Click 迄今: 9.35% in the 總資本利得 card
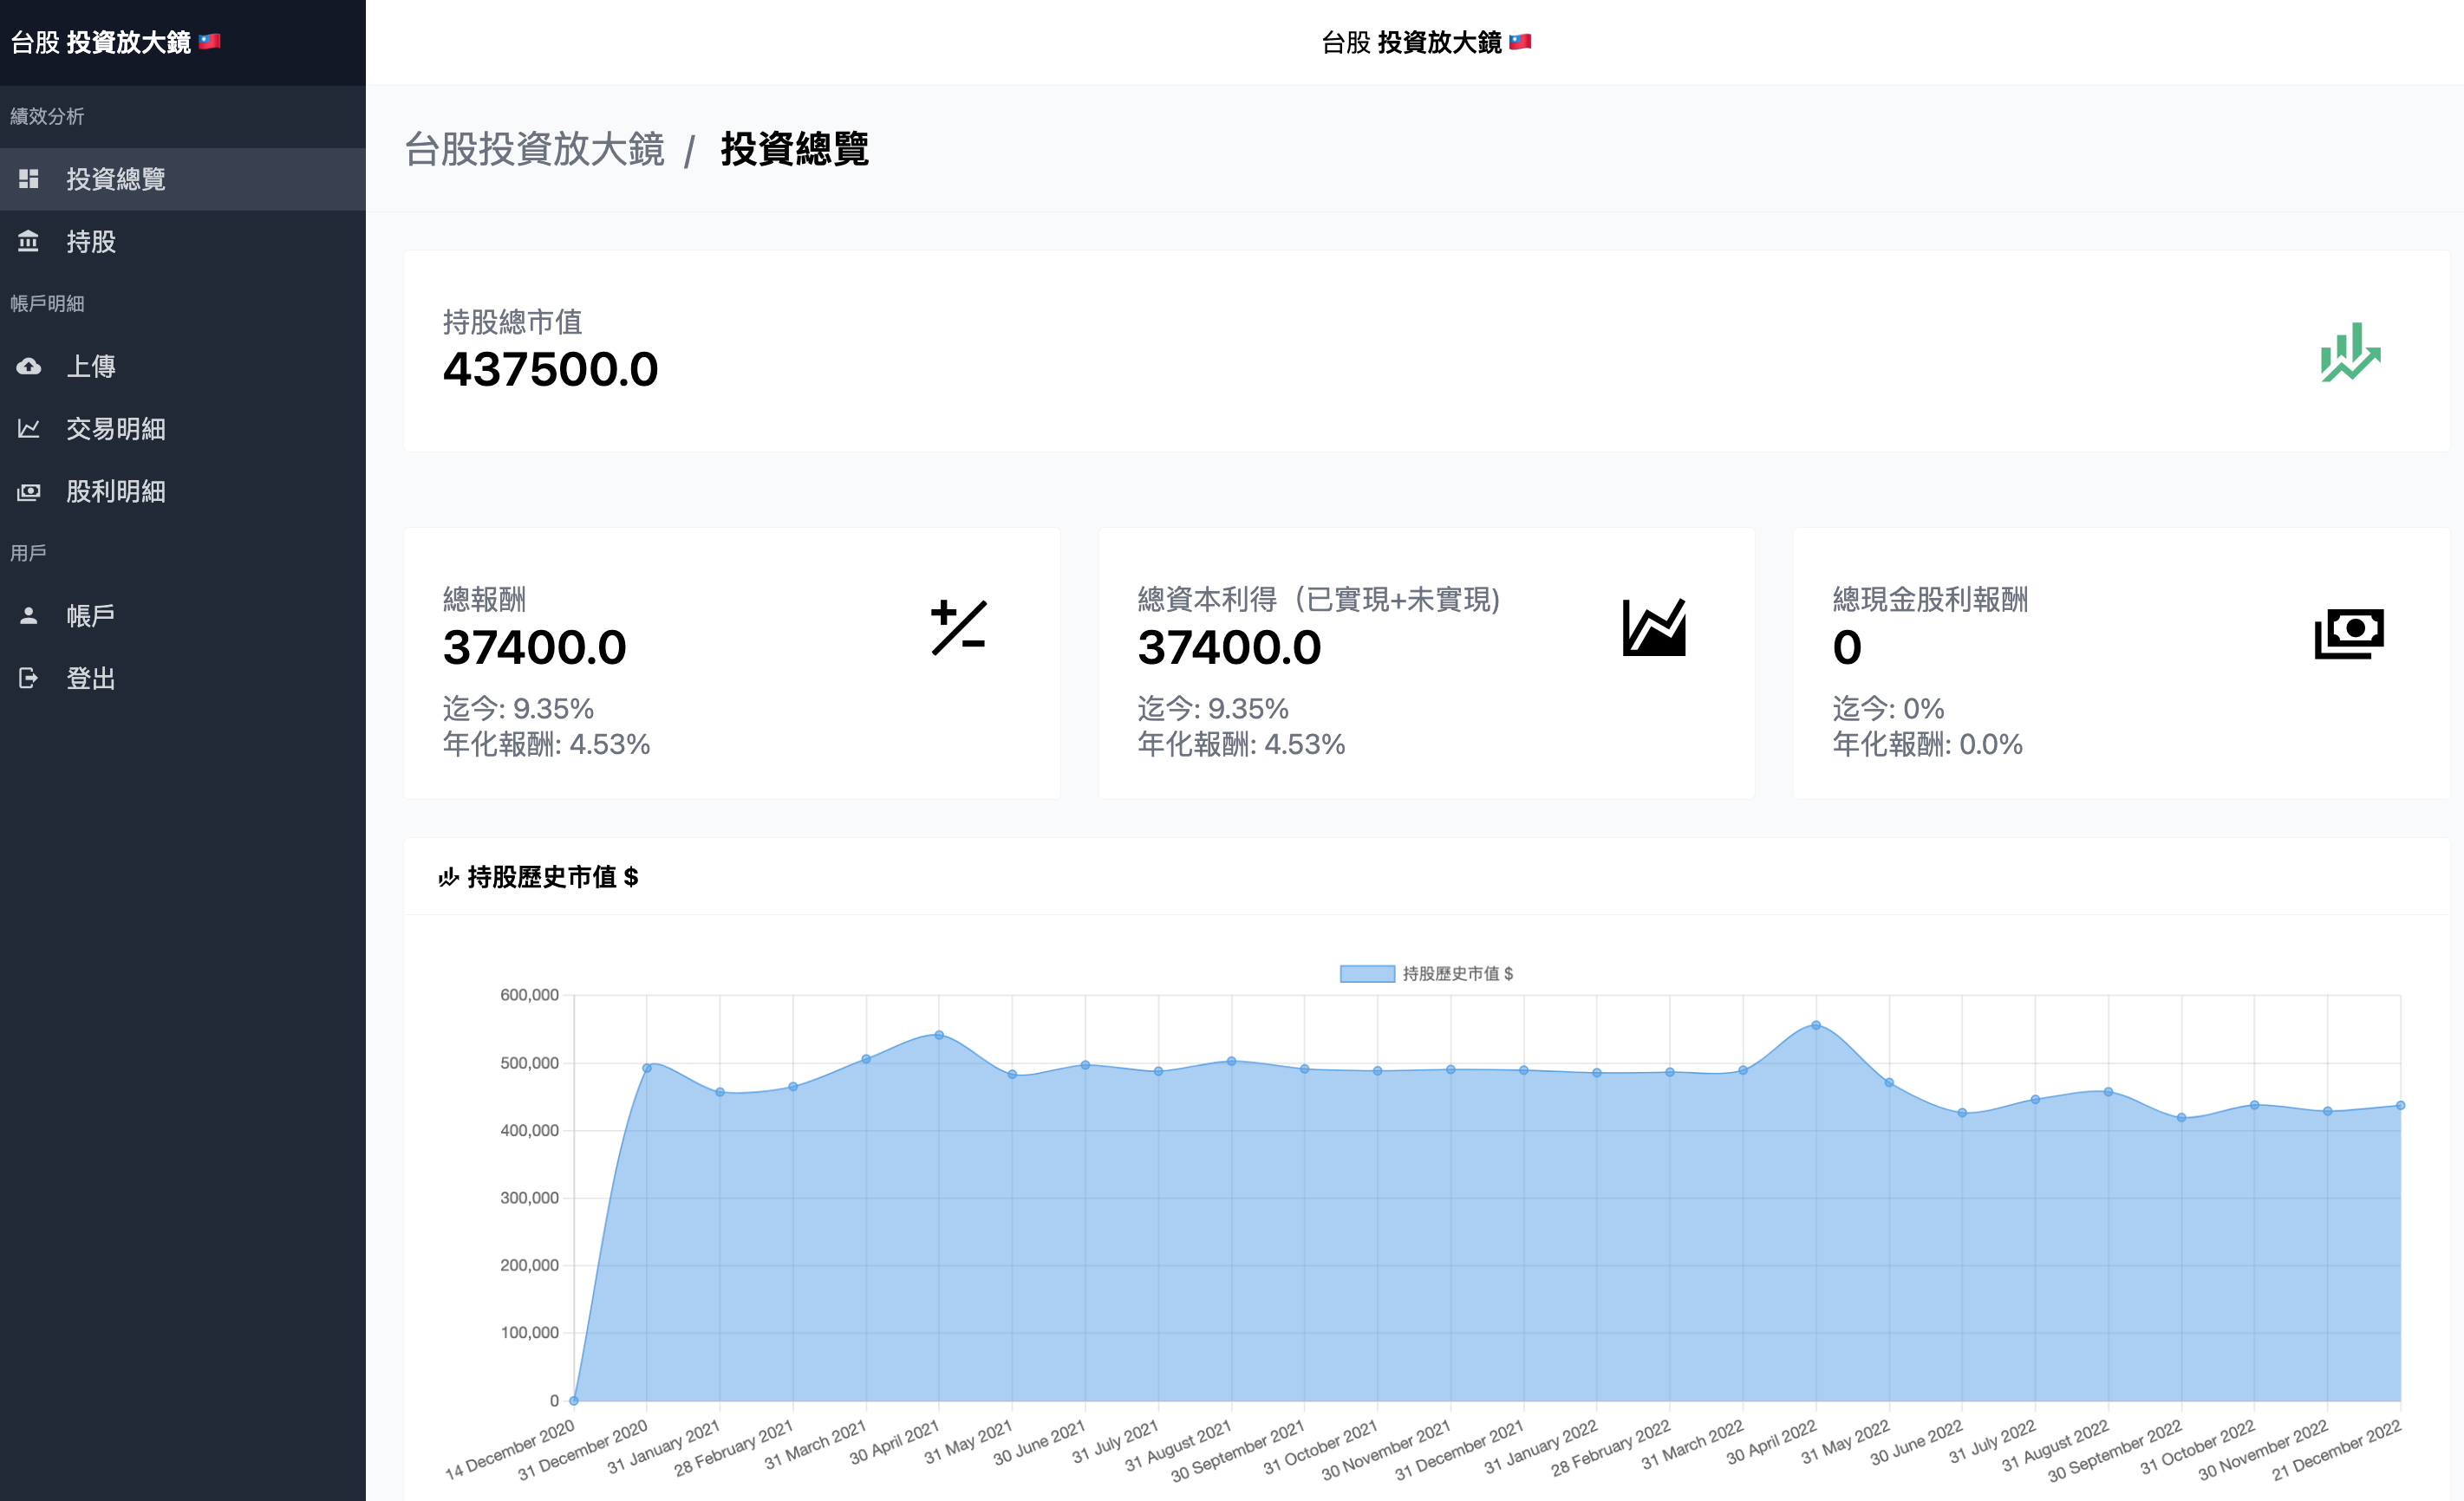The image size is (2464, 1501). [1213, 709]
